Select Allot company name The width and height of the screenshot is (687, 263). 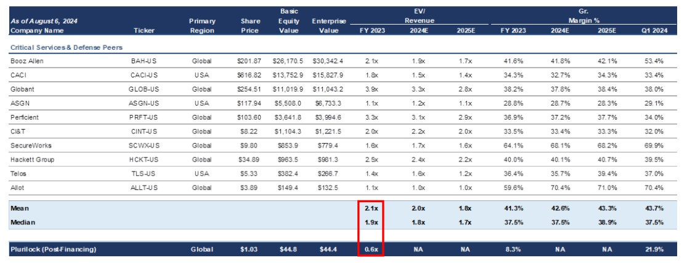coord(17,187)
